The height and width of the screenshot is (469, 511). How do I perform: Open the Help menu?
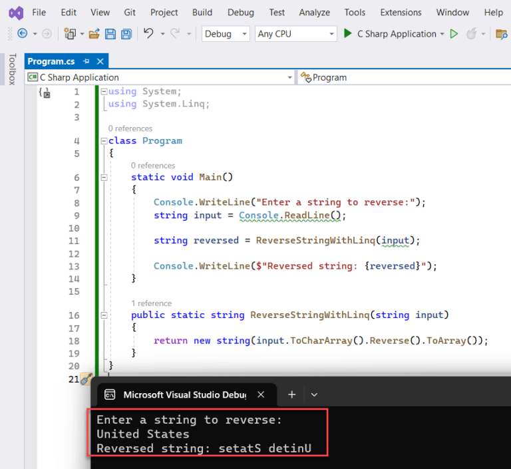(x=494, y=13)
